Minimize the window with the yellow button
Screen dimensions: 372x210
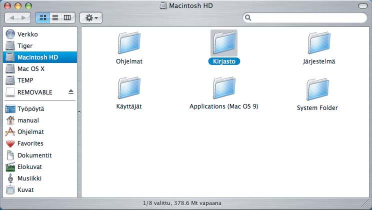pos(18,6)
